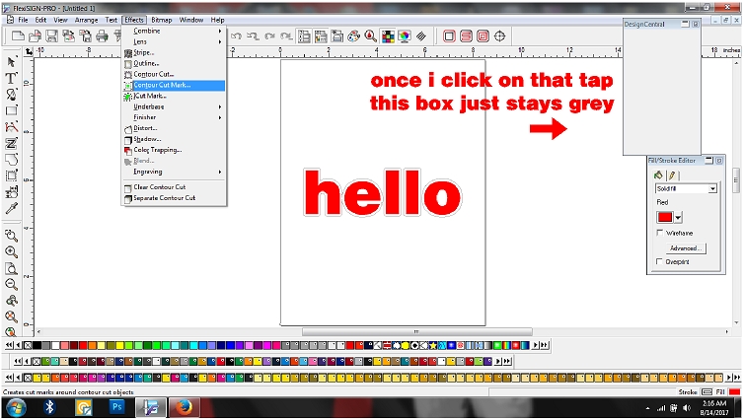Click the Zoom In magnifier tool
Viewport: 744px width, 420px height.
pyautogui.click(x=12, y=251)
